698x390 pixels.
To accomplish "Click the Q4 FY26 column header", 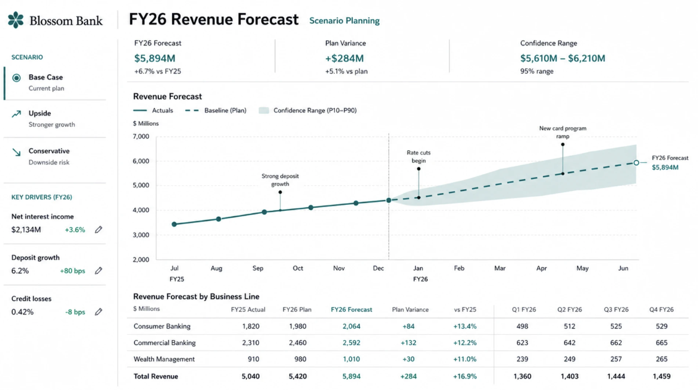I will click(661, 309).
